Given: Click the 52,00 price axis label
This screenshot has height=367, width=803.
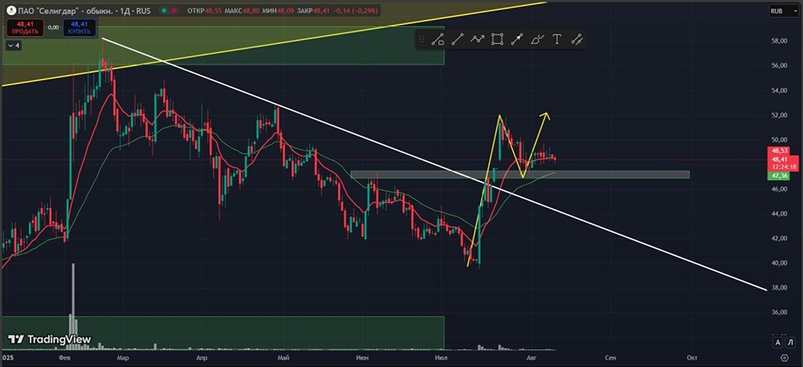Looking at the screenshot, I should pos(779,115).
